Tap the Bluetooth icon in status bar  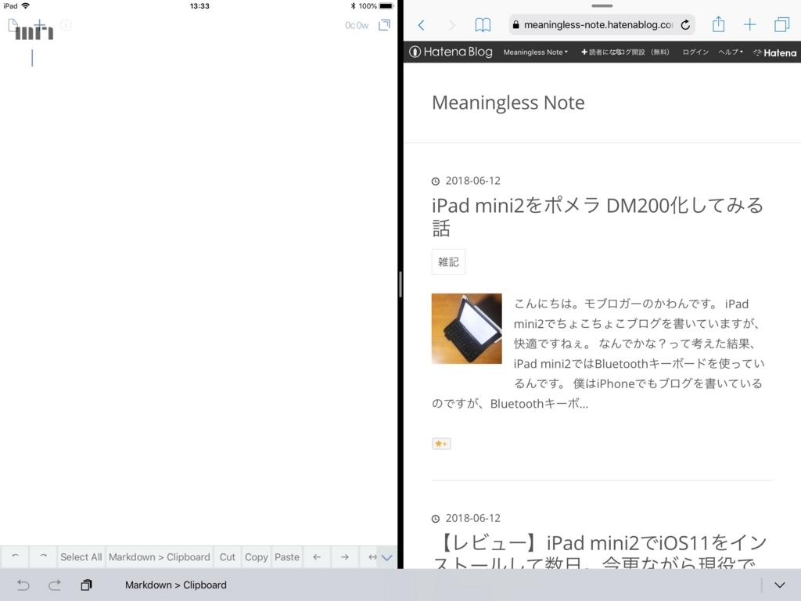tap(353, 6)
